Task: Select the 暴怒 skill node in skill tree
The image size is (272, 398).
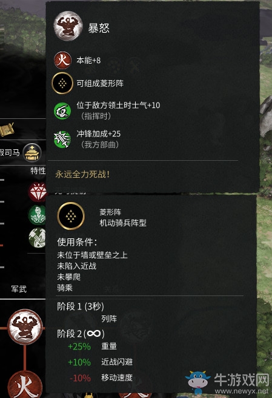Action: coord(25,327)
